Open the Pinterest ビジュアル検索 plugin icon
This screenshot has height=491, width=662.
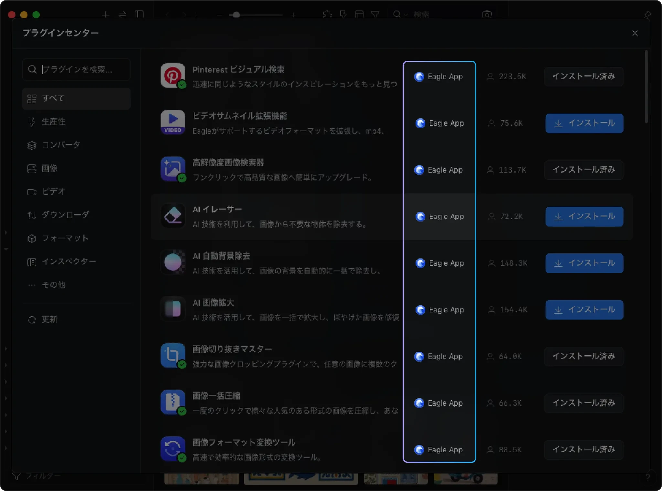[x=173, y=75]
